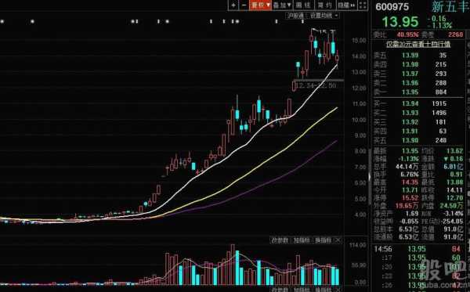Image resolution: width=470 pixels, height=292 pixels.
Task: Click the first info marker dot above the chart
Action: point(2,22)
